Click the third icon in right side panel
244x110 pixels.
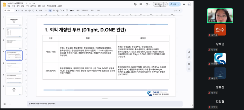(189, 64)
